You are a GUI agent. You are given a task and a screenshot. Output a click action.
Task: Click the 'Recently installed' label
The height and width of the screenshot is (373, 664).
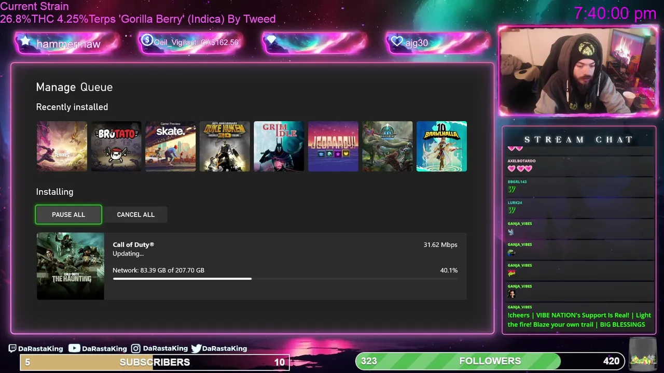point(72,107)
